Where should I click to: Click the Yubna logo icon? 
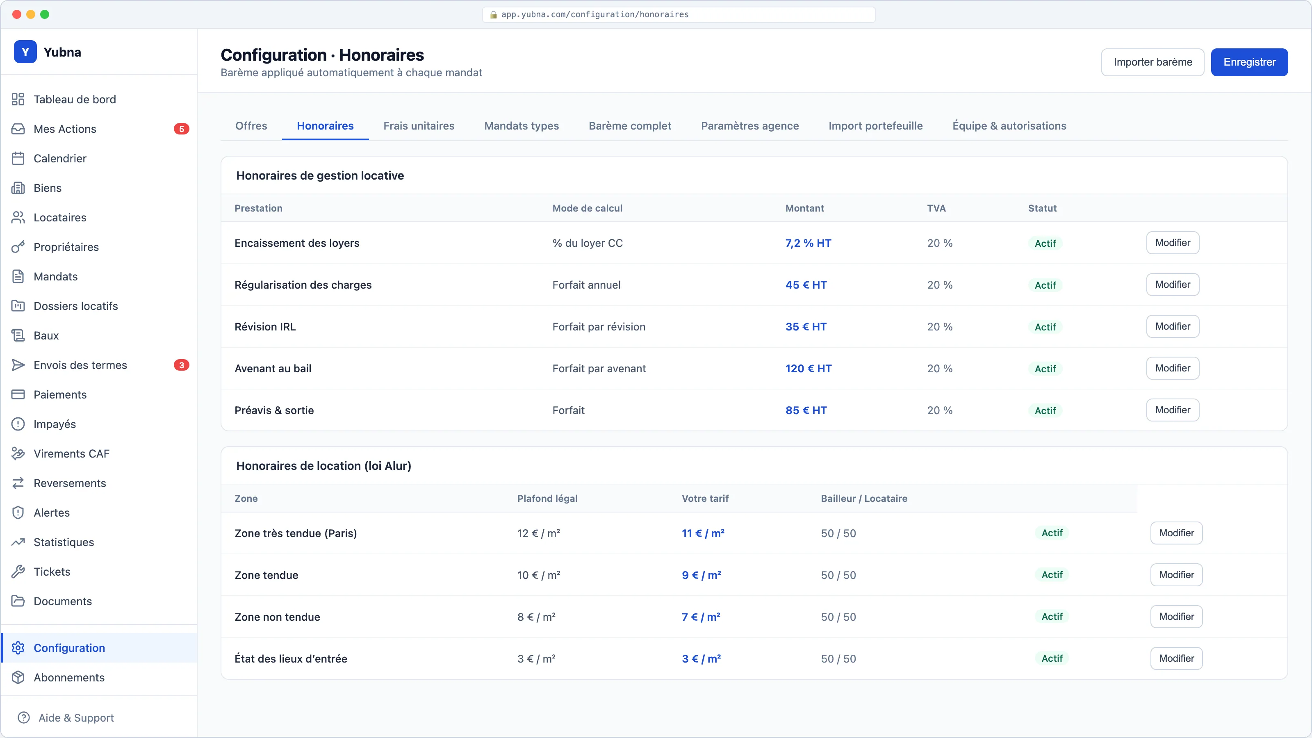pos(25,52)
